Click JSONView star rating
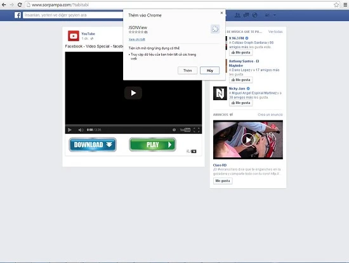The image size is (349, 263). click(x=138, y=32)
